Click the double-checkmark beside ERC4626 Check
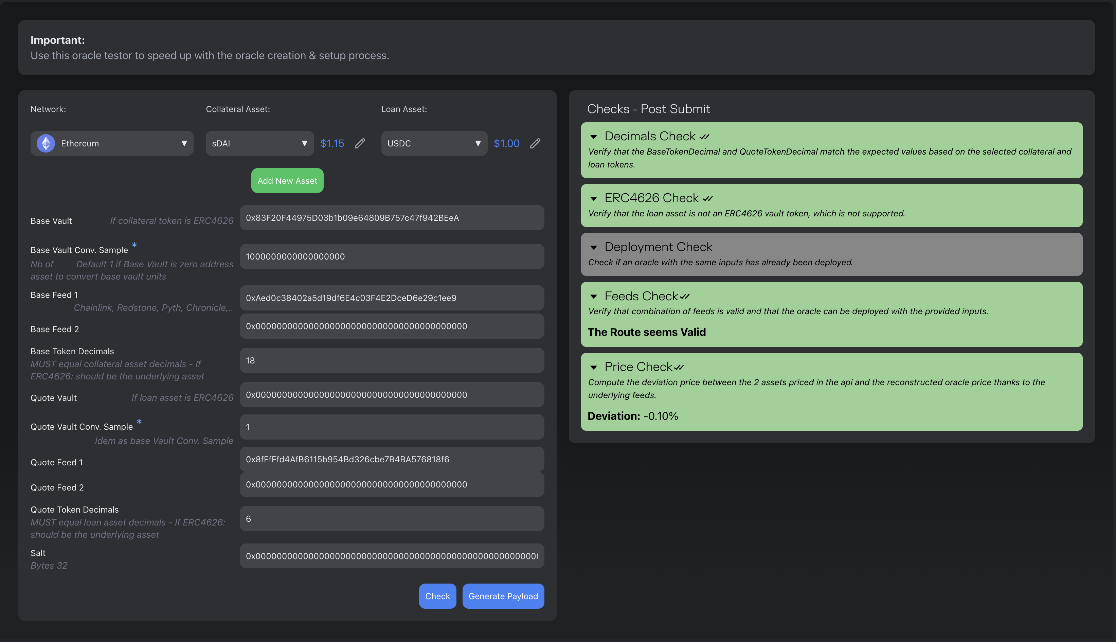 pos(707,198)
